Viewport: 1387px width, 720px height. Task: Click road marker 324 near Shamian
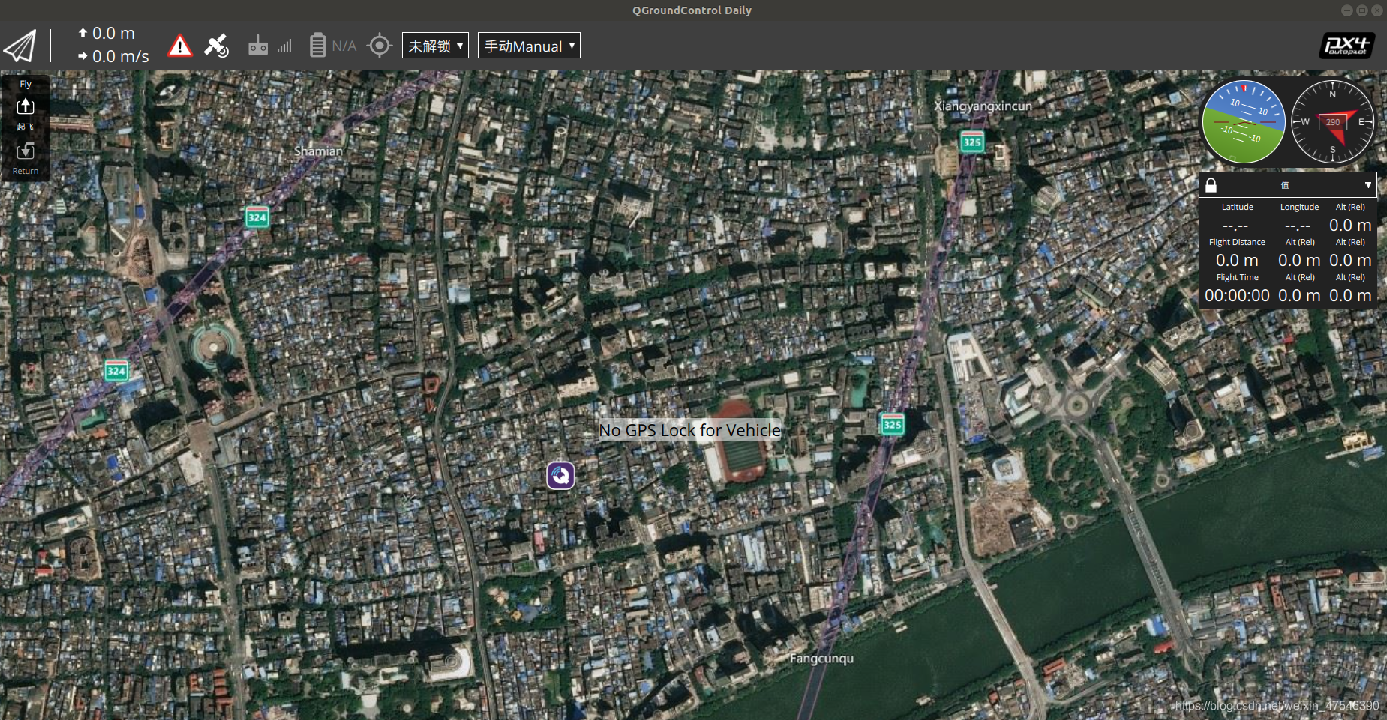(257, 217)
